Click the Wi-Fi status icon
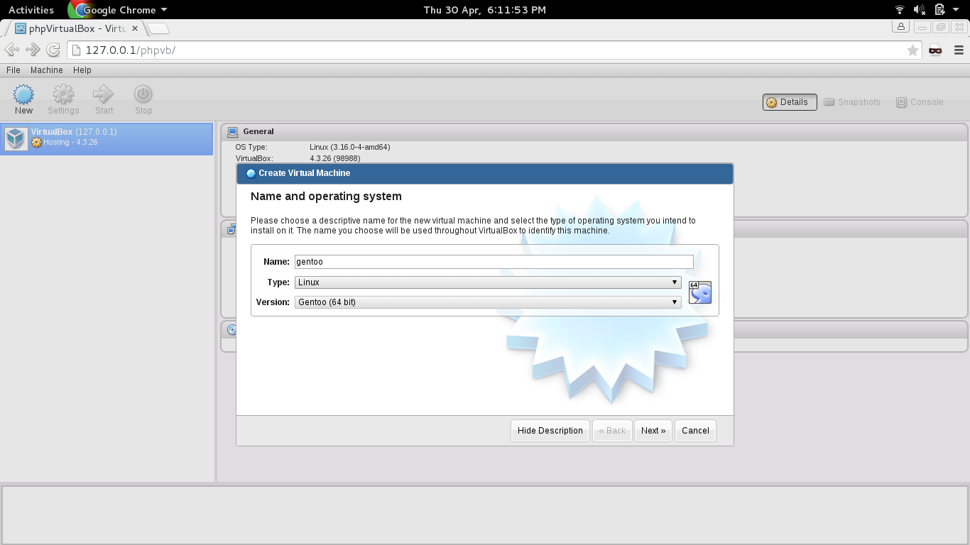Screen dimensions: 970x545 (900, 10)
